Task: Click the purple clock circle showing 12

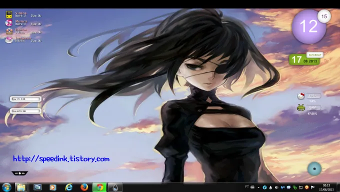Action: tap(308, 27)
